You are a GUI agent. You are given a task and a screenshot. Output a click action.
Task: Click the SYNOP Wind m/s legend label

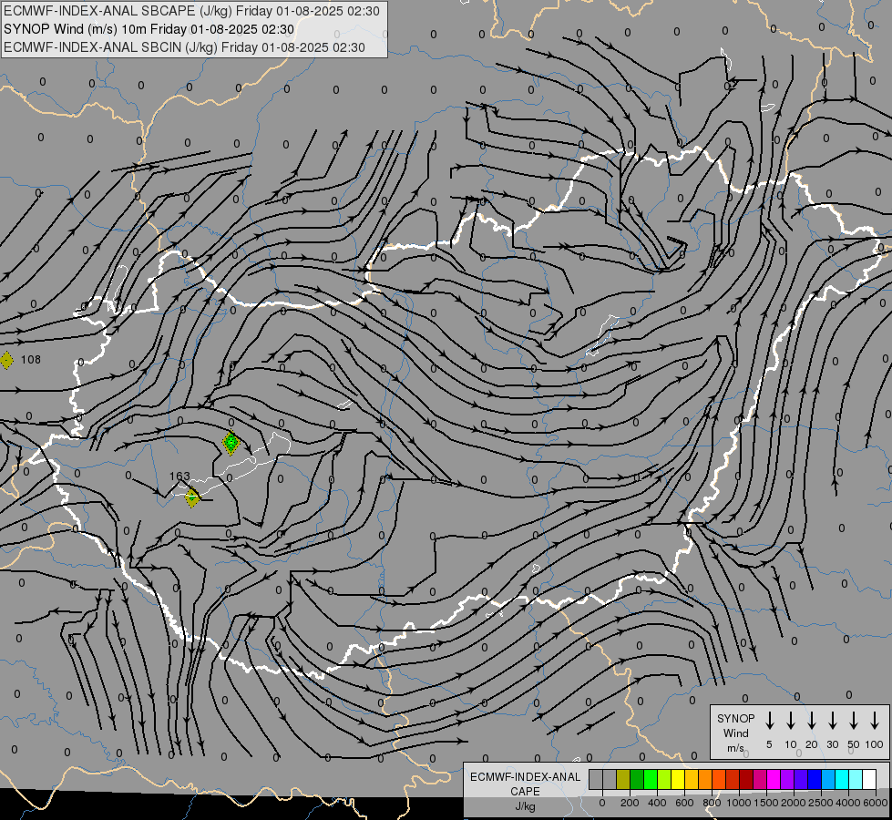[x=735, y=733]
